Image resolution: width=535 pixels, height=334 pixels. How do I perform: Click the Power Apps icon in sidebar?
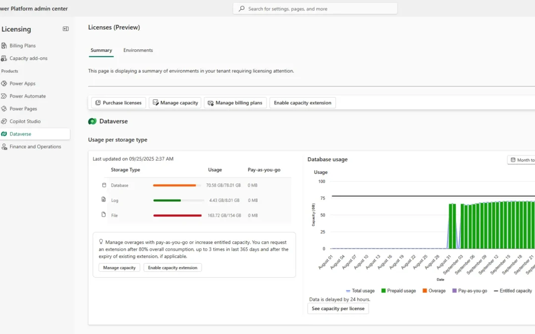[x=4, y=84]
